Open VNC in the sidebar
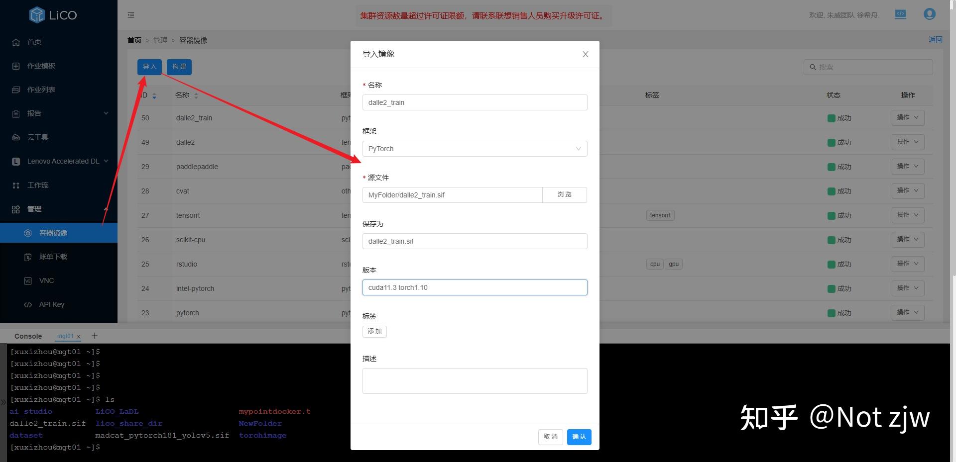 coord(59,280)
